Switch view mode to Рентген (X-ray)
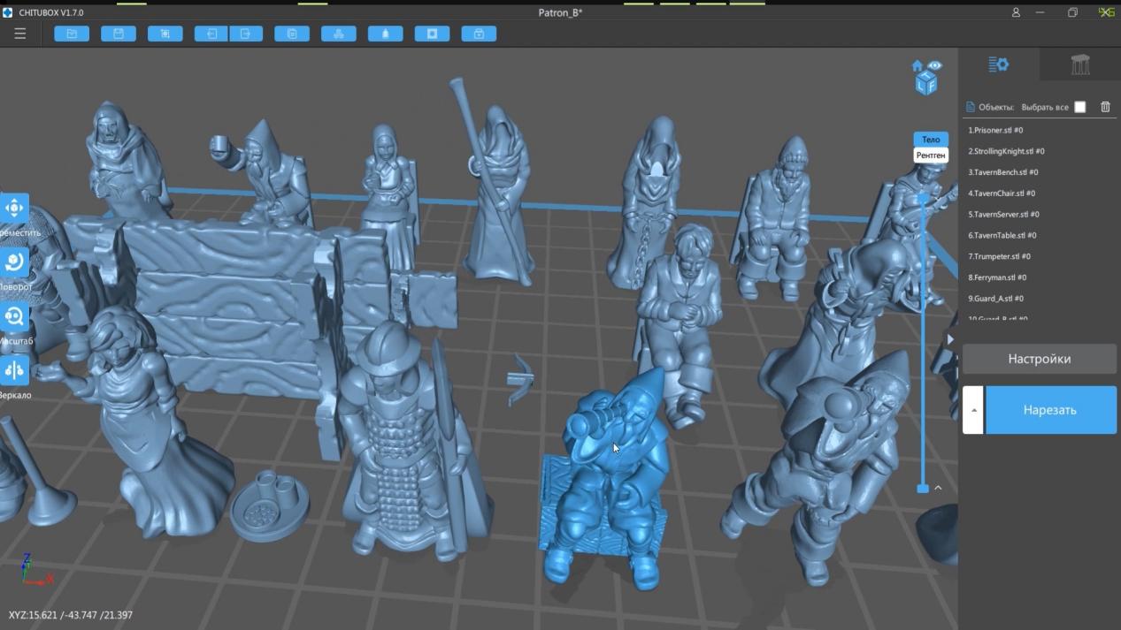 point(930,156)
